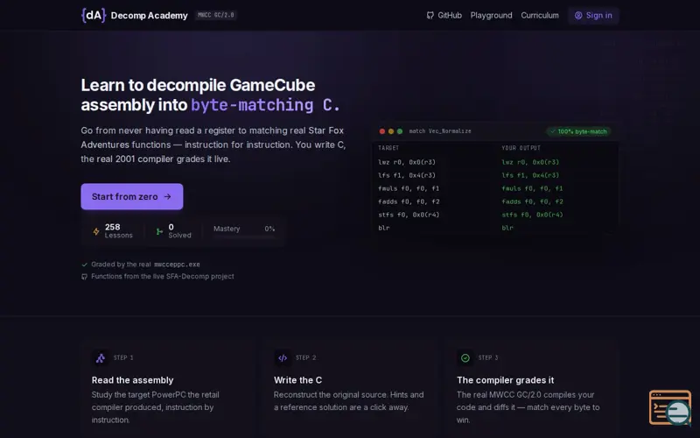
Task: Click the blr line in TARGET column
Action: point(384,228)
